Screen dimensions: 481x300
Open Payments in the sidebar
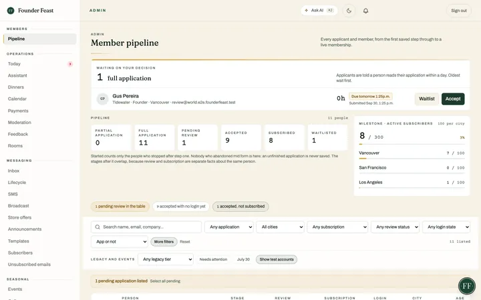39,111
